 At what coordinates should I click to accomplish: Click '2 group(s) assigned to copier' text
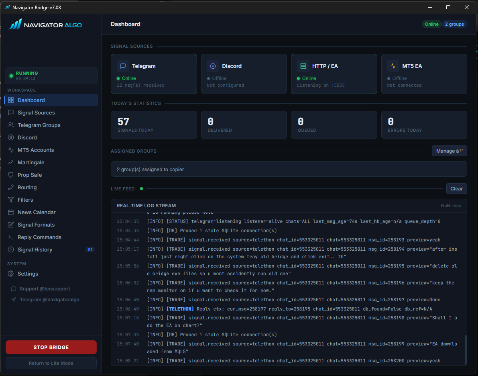click(x=150, y=170)
